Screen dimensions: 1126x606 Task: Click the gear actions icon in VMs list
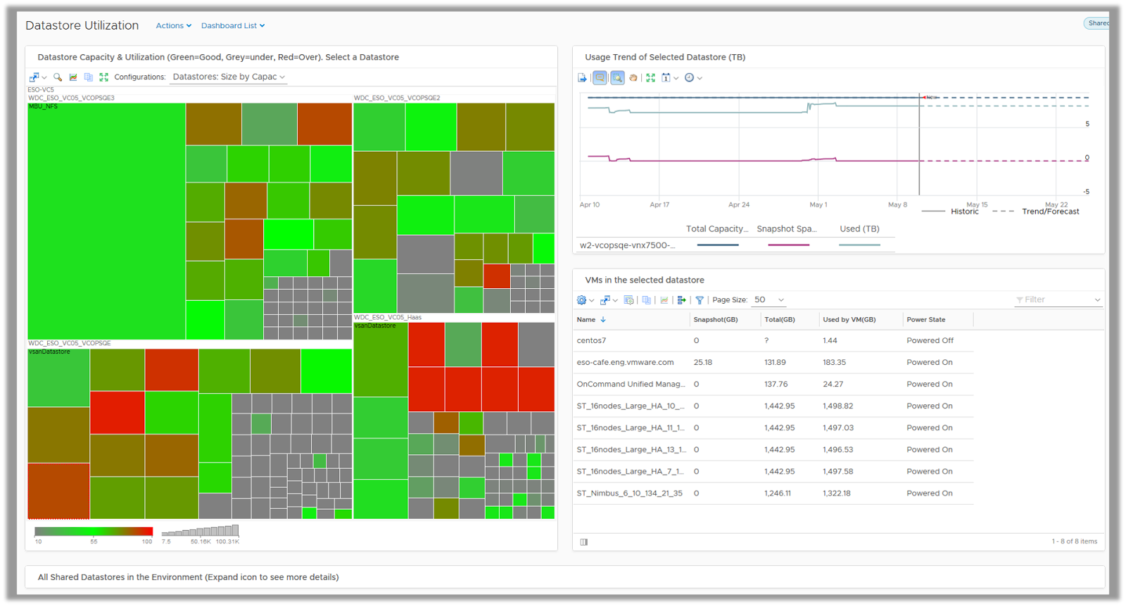[x=582, y=300]
